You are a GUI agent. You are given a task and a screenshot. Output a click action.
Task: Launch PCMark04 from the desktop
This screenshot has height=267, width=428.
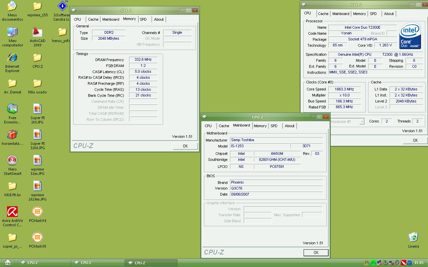click(x=37, y=215)
